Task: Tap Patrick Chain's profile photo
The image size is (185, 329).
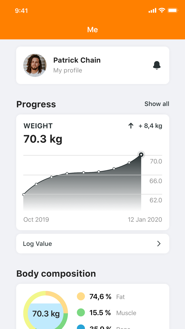Action: [35, 65]
